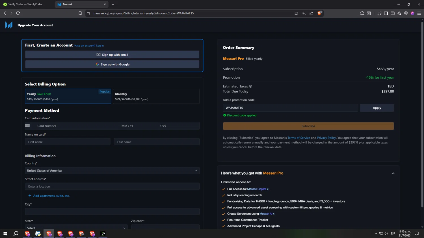Image resolution: width=424 pixels, height=238 pixels.
Task: Open the notification center icon
Action: [x=417, y=233]
